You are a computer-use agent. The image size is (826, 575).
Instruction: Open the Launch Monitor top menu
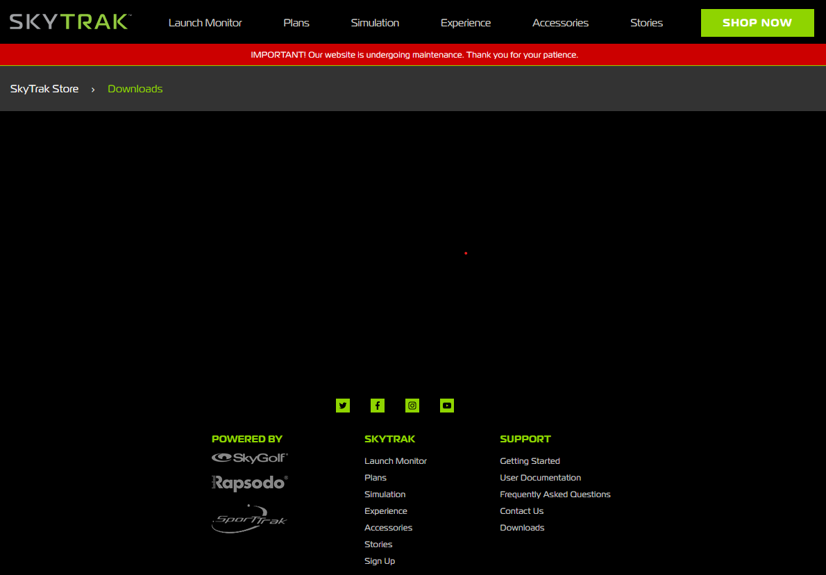205,23
